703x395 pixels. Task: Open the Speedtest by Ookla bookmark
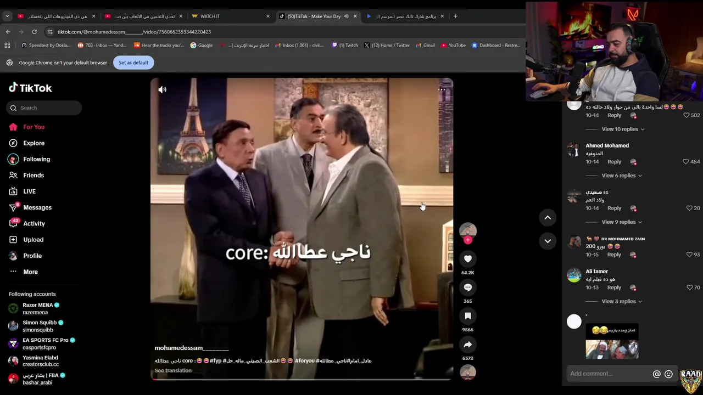46,46
